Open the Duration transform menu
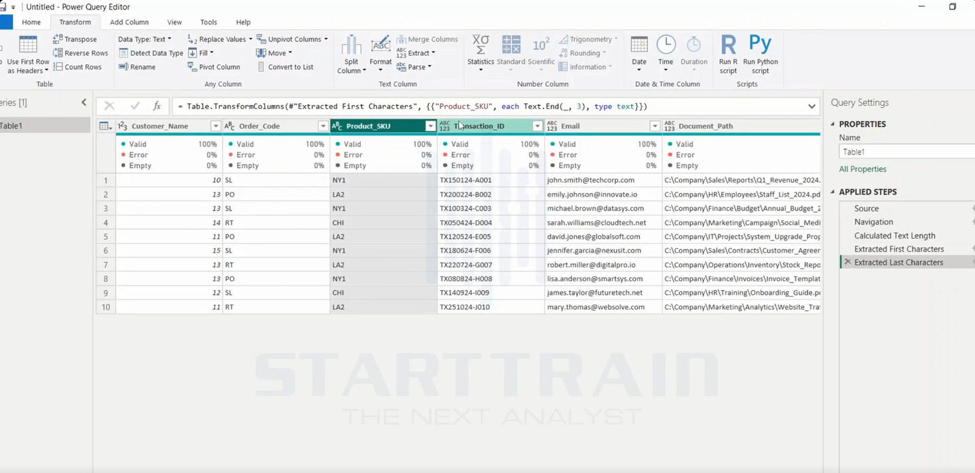Screen dimensions: 975x473 click(x=693, y=54)
